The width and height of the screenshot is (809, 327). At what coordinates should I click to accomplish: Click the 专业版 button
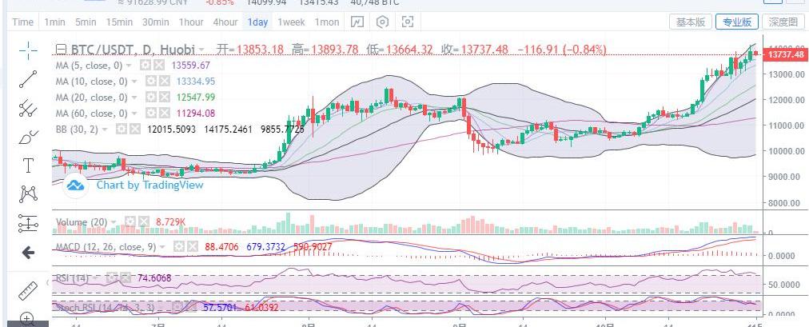tap(737, 22)
